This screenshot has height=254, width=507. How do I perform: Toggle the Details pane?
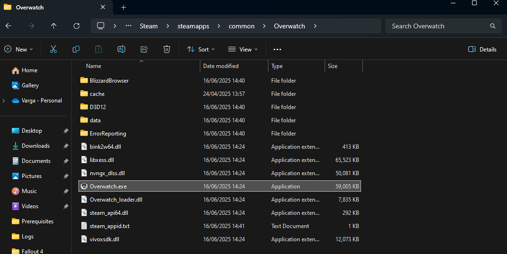(482, 50)
